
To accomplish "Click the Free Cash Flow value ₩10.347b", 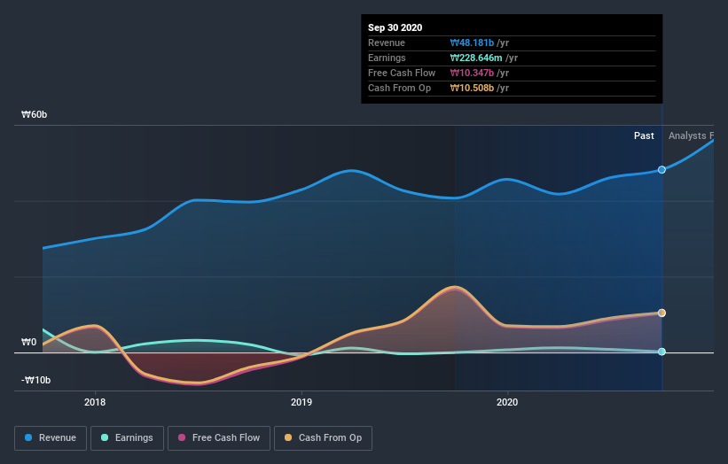I will click(472, 73).
